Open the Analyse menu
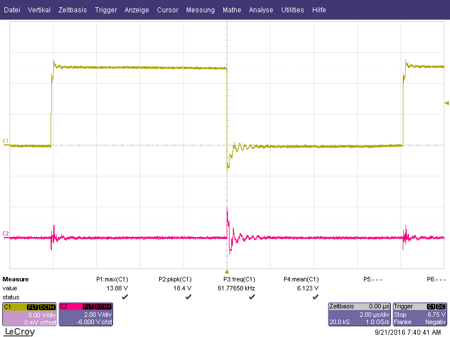This screenshot has height=337, width=450. coord(261,10)
